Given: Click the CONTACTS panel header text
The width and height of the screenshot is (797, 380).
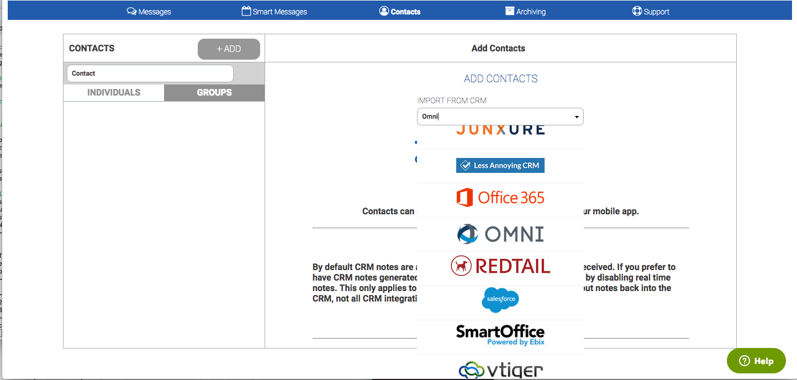Looking at the screenshot, I should pos(92,49).
